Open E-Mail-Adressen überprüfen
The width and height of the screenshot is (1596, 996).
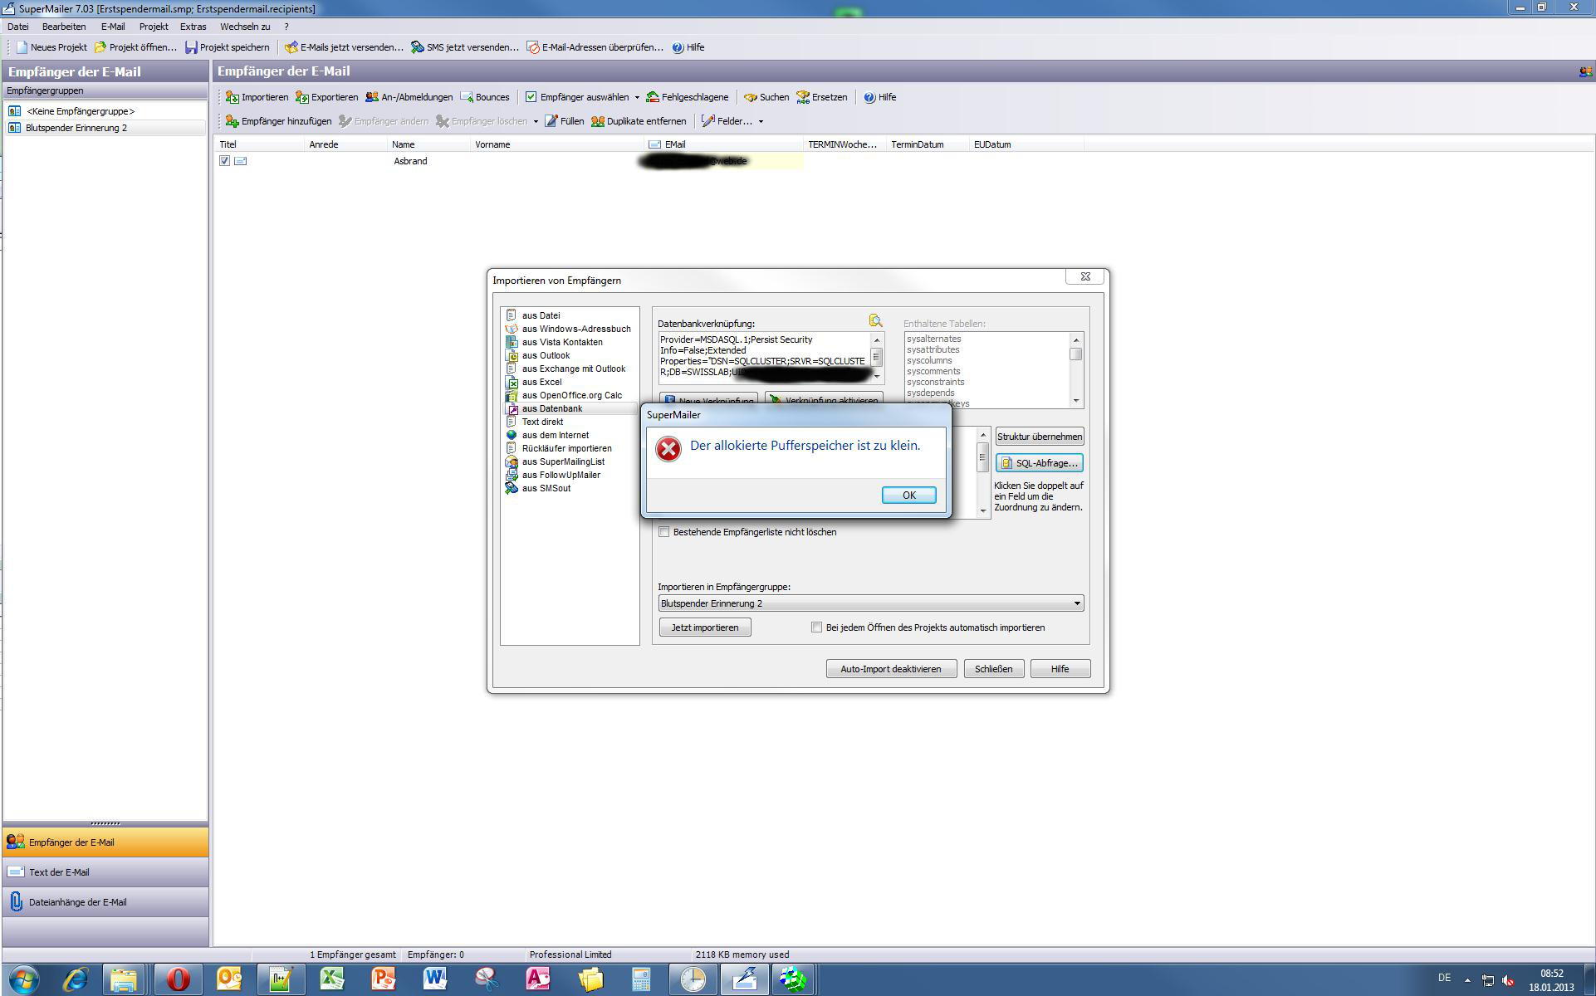tap(595, 47)
